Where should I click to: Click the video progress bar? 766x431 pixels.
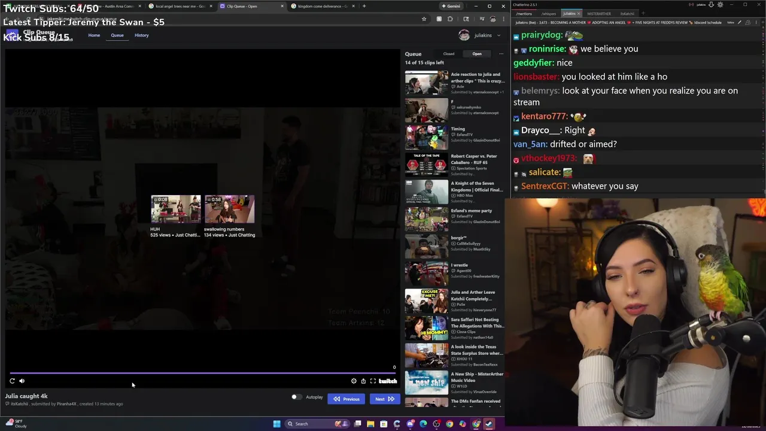point(202,373)
